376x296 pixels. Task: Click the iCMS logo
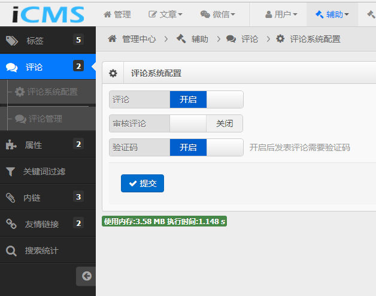click(x=48, y=14)
